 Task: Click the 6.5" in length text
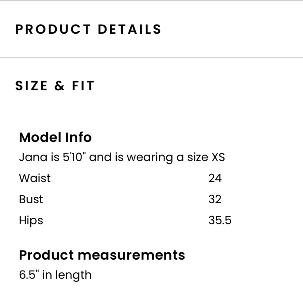point(55,275)
